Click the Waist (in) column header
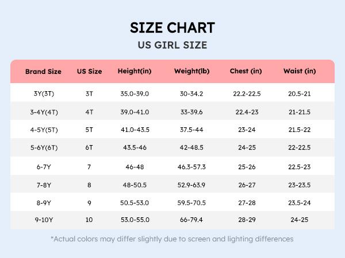 coord(300,72)
